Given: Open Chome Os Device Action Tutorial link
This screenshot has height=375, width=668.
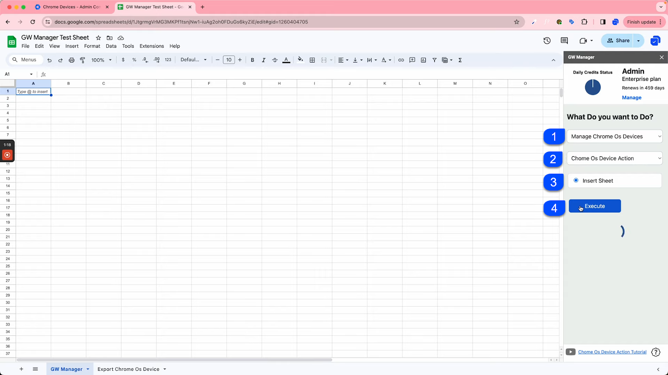Looking at the screenshot, I should [x=612, y=352].
